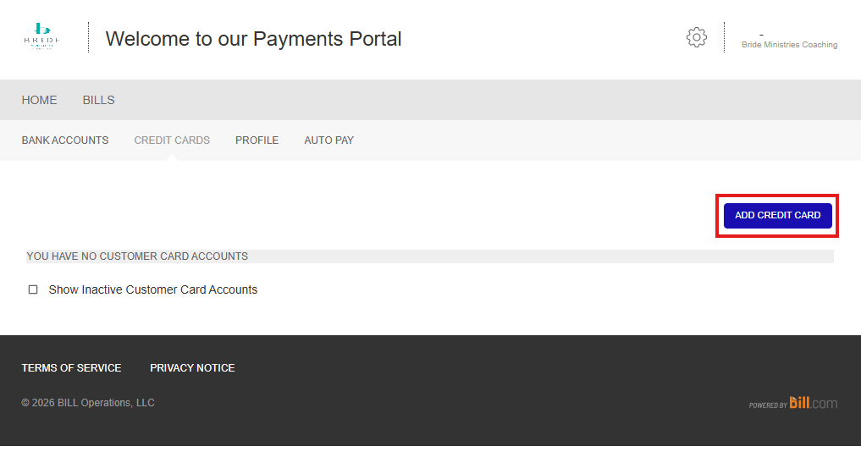Open the PROFILE tab

coord(257,141)
